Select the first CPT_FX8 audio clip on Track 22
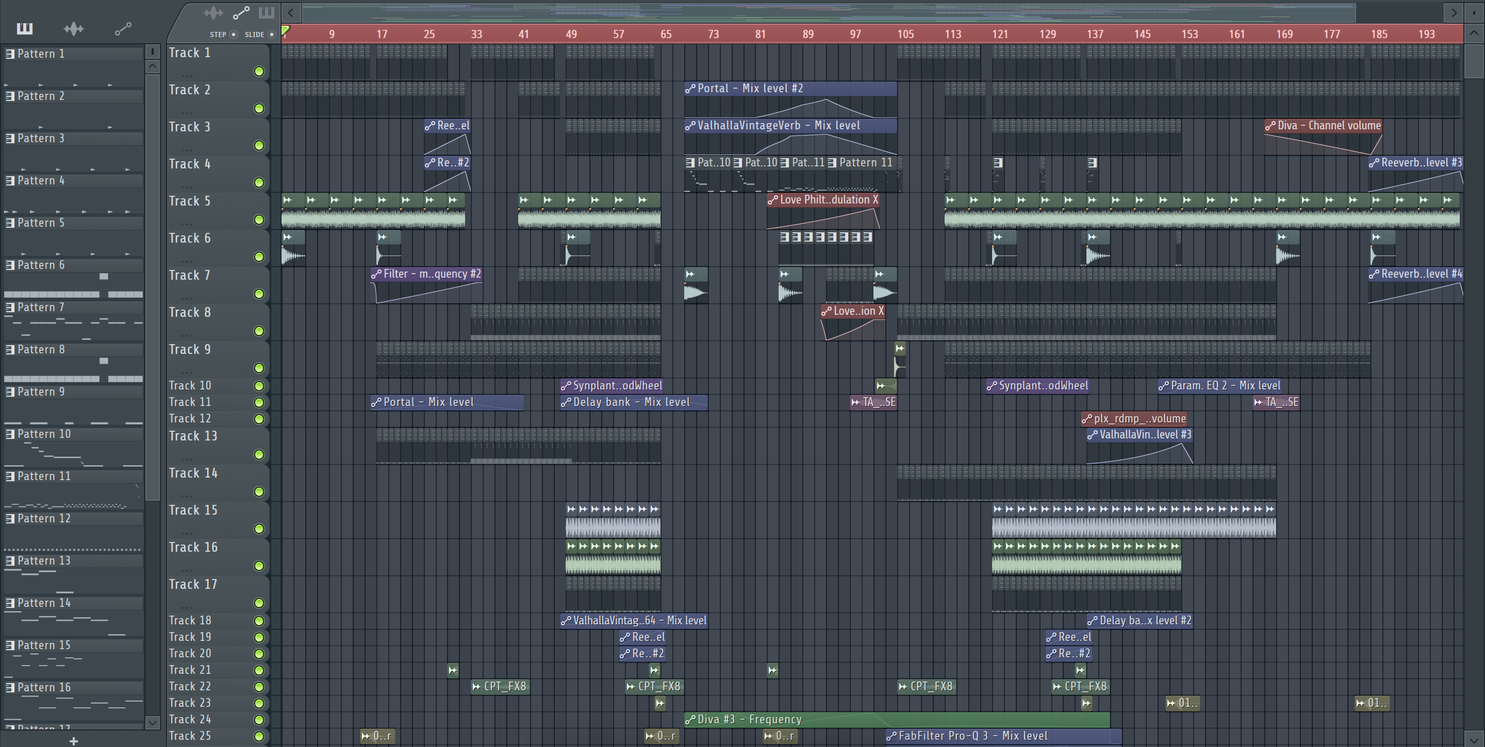The image size is (1485, 747). (499, 687)
